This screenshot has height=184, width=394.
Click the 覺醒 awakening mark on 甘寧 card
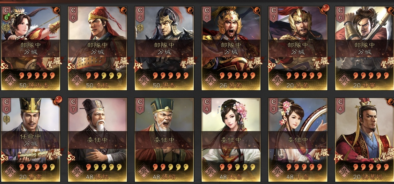click(x=387, y=62)
